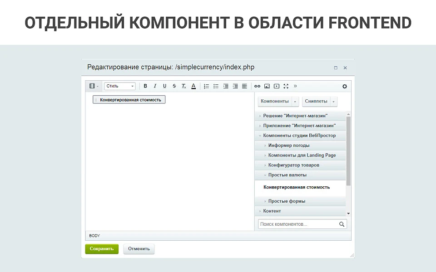Screen dimensions: 436x272
Task: Click the component list scroll-up arrow
Action: click(x=348, y=114)
